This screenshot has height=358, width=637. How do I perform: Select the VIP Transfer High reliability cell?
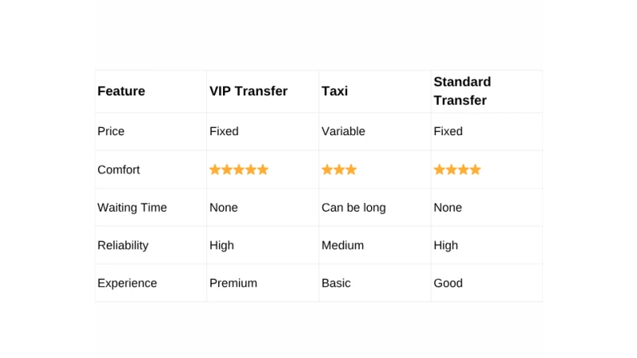[221, 245]
